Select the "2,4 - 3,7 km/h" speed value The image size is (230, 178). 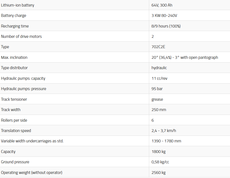point(164,131)
